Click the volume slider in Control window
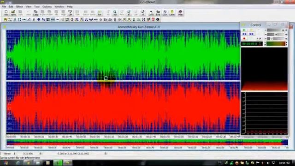Viewport: 295px width, 166px height. point(276,30)
